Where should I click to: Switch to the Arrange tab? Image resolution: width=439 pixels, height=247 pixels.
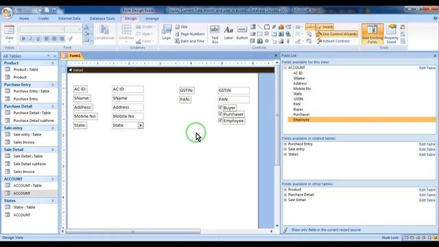tap(152, 19)
